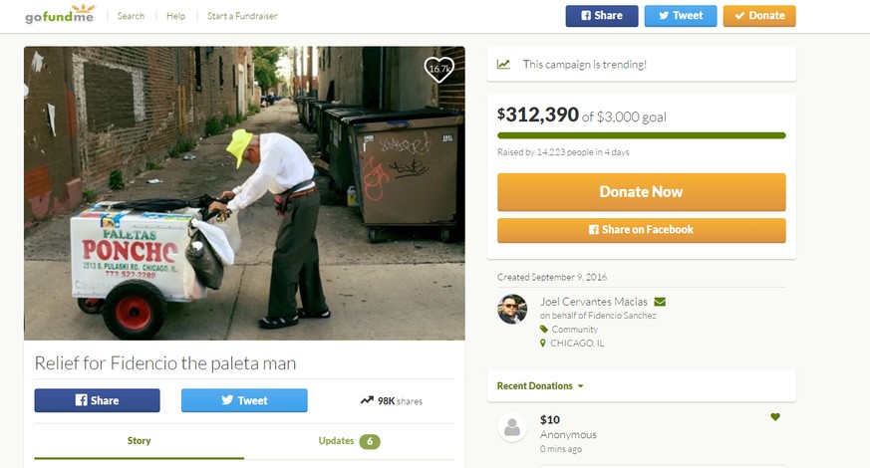
Task: Click the heart icon showing 16.7k likes
Action: click(438, 70)
